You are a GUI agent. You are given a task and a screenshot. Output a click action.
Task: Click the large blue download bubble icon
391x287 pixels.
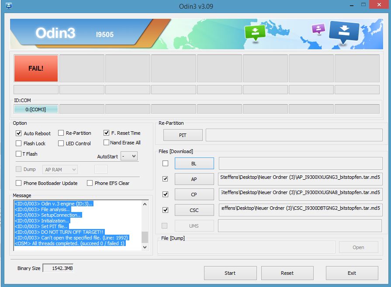pyautogui.click(x=344, y=32)
